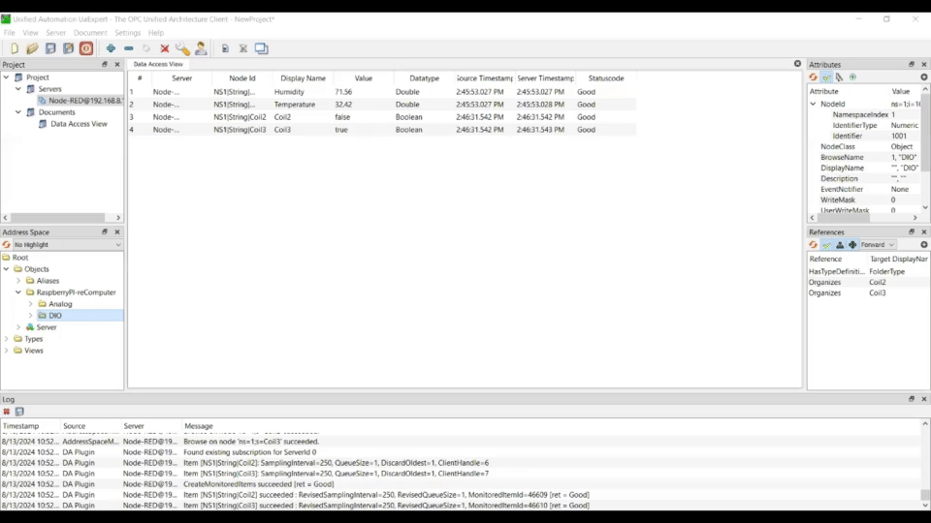The image size is (931, 523).
Task: Collapse the RaspberryPI-reComputer folder
Action: [18, 292]
